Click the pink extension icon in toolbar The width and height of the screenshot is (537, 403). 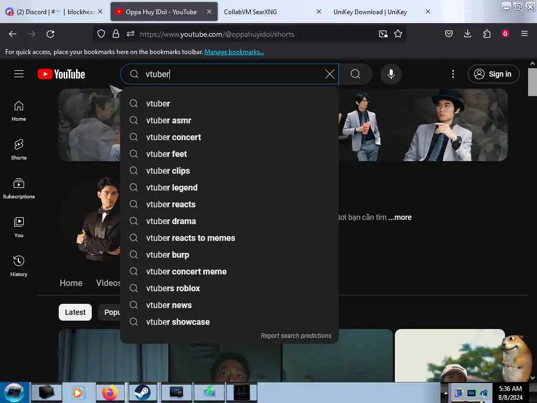coord(505,34)
